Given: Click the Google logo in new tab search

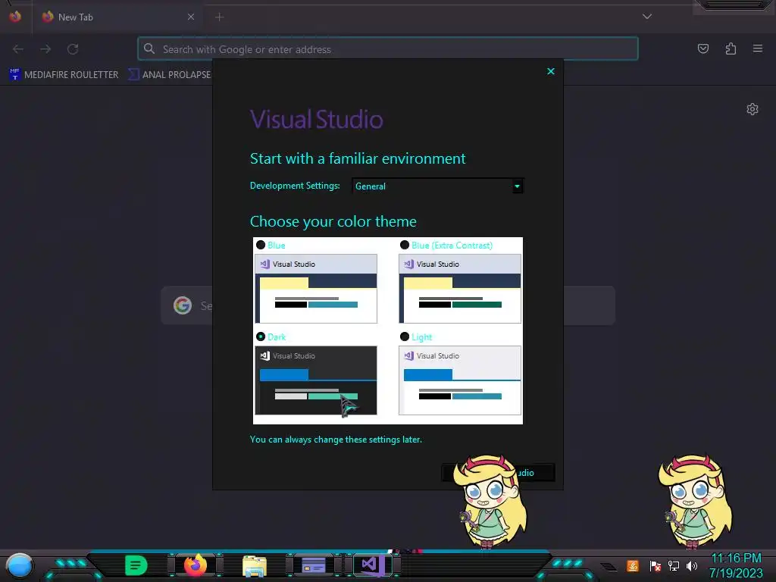Looking at the screenshot, I should pos(183,305).
